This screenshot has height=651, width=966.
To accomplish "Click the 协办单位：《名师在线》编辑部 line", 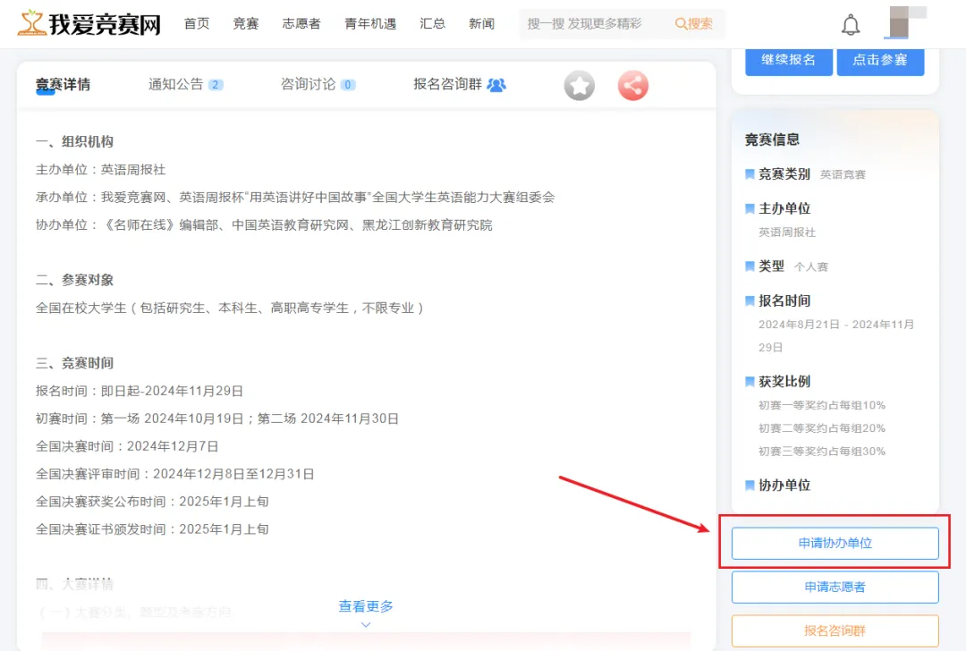I will click(264, 224).
